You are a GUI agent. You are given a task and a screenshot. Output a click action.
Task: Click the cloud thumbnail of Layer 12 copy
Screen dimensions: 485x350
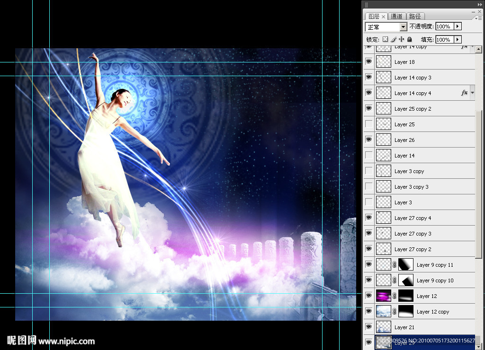pyautogui.click(x=384, y=311)
